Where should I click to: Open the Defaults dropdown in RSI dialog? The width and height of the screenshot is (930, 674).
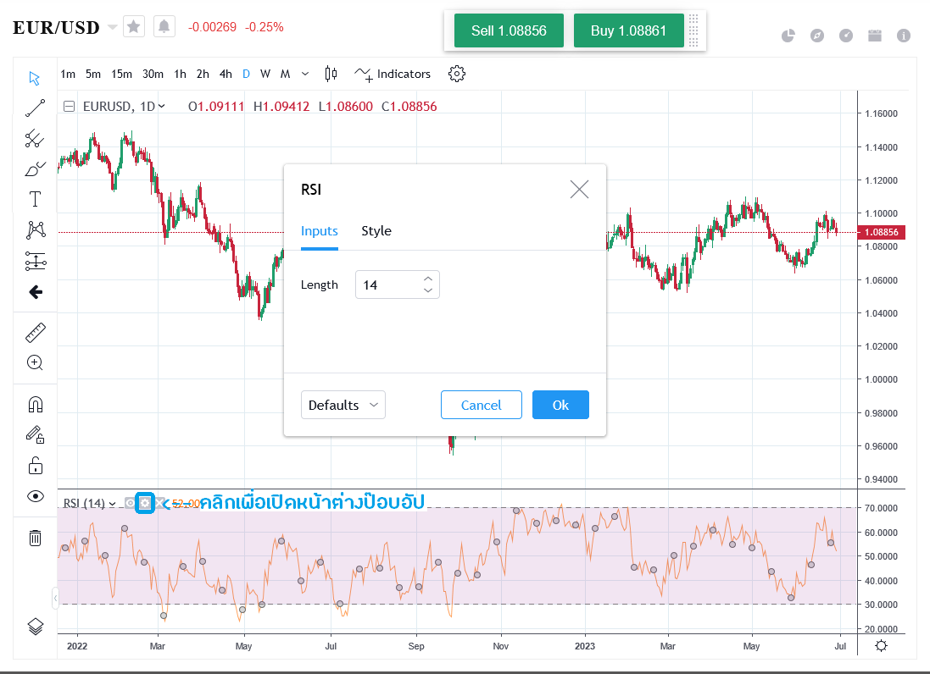343,405
